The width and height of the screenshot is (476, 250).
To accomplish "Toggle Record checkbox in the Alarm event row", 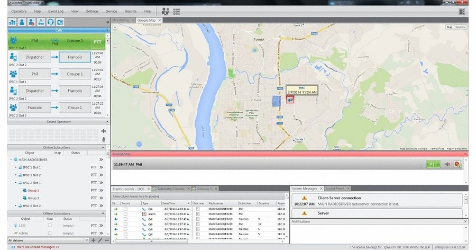I will [125, 214].
